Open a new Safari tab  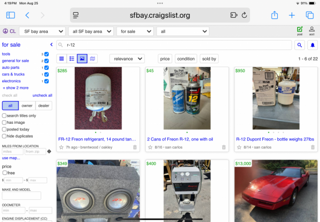pos(292,15)
